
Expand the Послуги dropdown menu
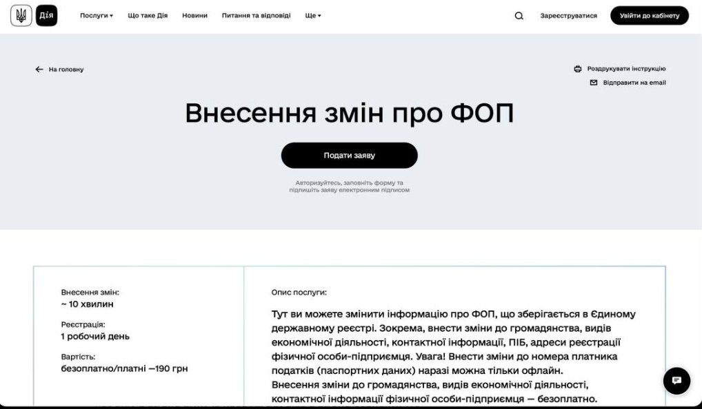[96, 16]
